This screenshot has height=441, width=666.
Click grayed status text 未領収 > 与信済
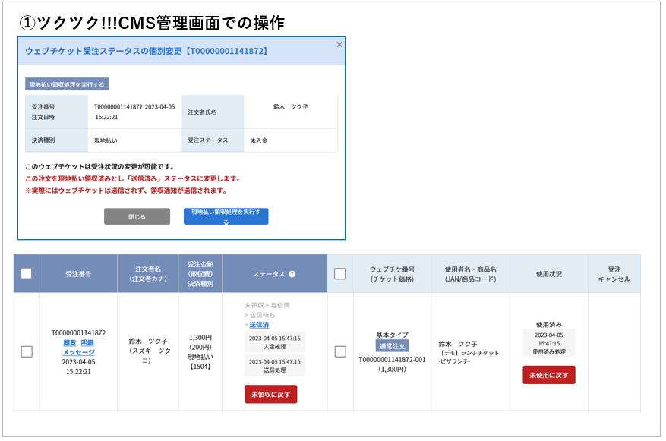point(267,305)
